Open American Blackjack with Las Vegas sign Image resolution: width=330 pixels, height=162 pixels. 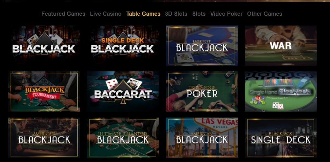pos(202,138)
